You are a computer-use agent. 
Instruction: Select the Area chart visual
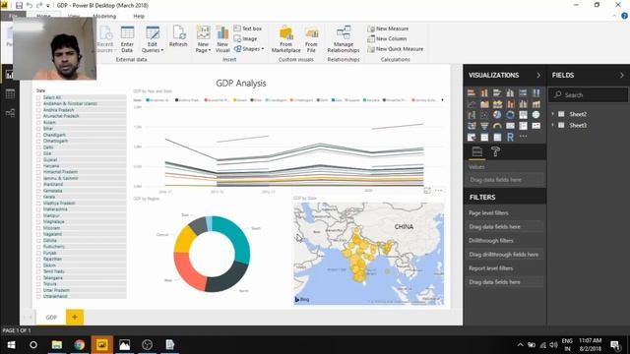pyautogui.click(x=484, y=104)
